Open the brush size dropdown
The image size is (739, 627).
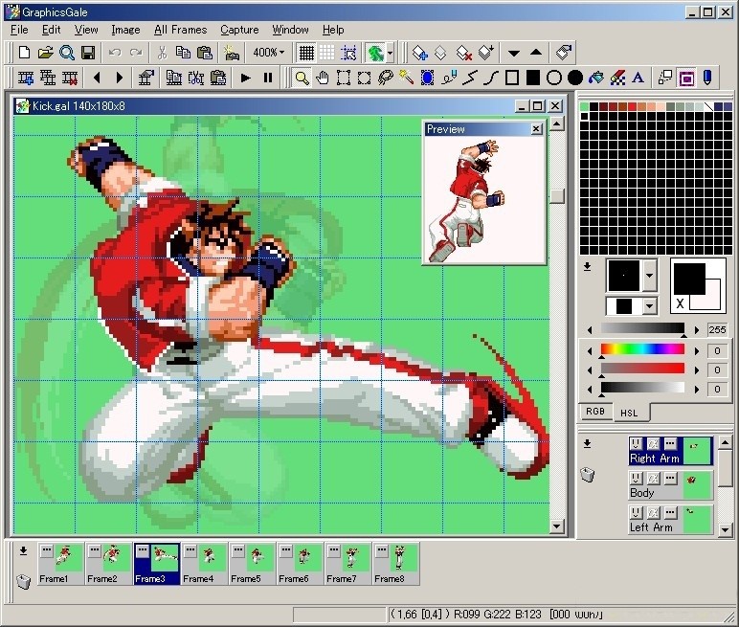650,306
